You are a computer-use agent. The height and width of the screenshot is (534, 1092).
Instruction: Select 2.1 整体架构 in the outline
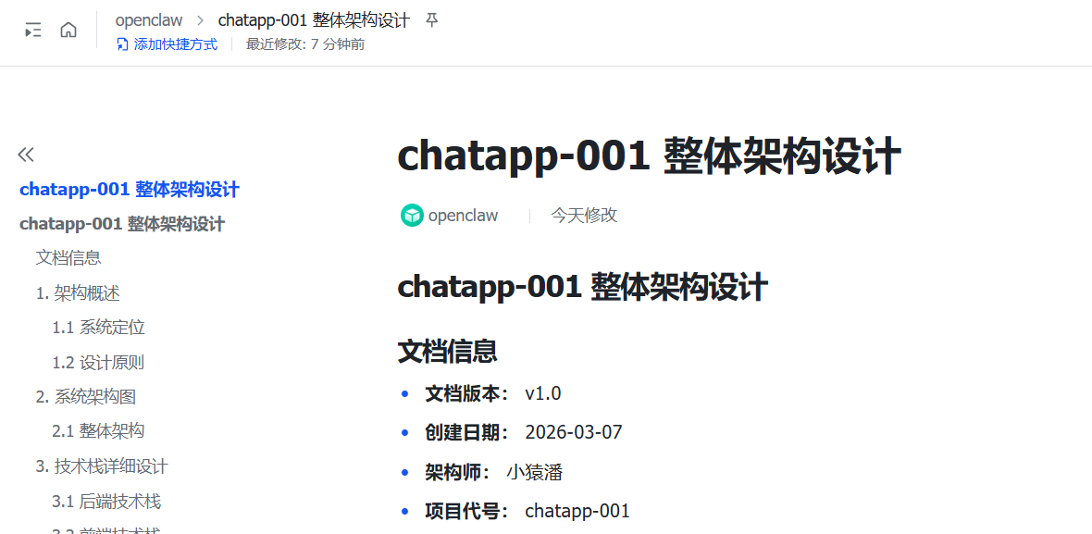pos(98,430)
